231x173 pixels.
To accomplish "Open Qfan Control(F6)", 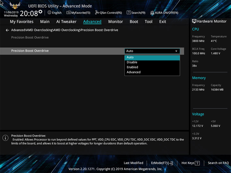I will click(x=108, y=12).
